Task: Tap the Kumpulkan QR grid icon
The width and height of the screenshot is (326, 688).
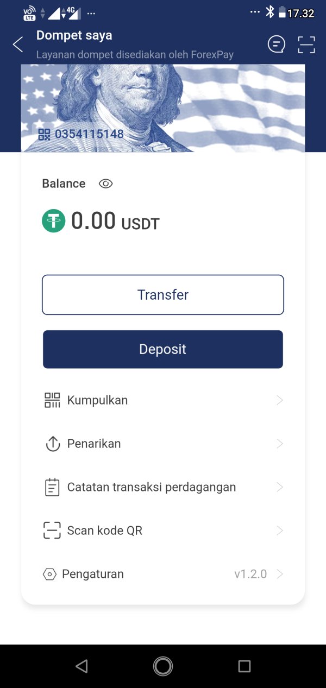Action: point(52,400)
